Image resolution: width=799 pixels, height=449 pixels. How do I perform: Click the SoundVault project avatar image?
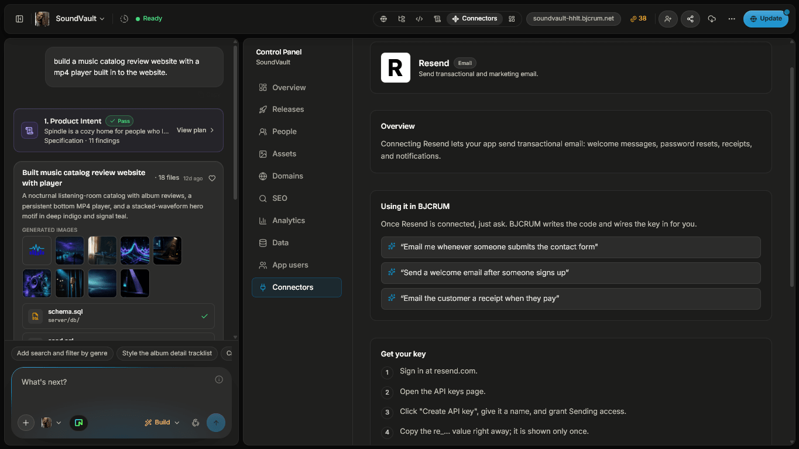(42, 19)
